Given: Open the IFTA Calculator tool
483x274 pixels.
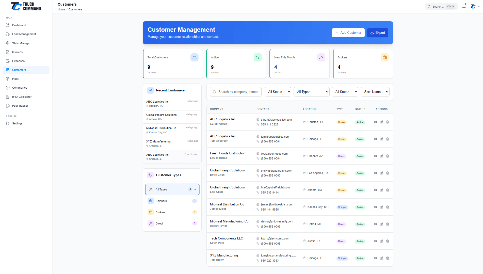Looking at the screenshot, I should point(21,97).
